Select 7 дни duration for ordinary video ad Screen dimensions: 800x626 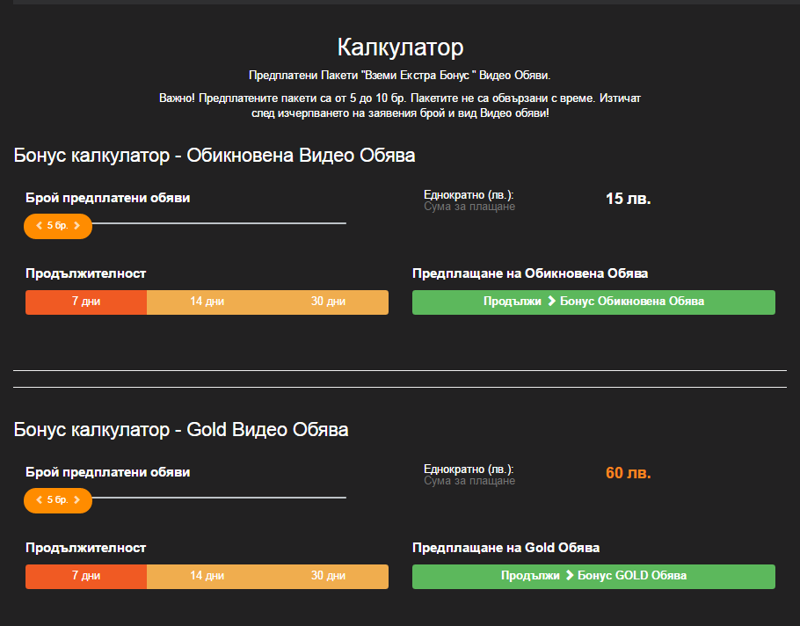pyautogui.click(x=86, y=302)
